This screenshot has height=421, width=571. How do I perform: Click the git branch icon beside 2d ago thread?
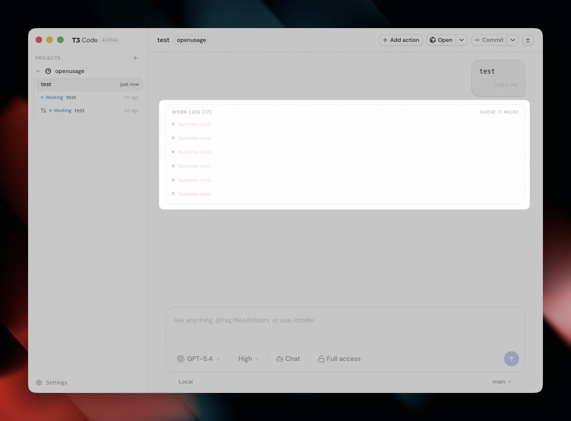pyautogui.click(x=43, y=110)
